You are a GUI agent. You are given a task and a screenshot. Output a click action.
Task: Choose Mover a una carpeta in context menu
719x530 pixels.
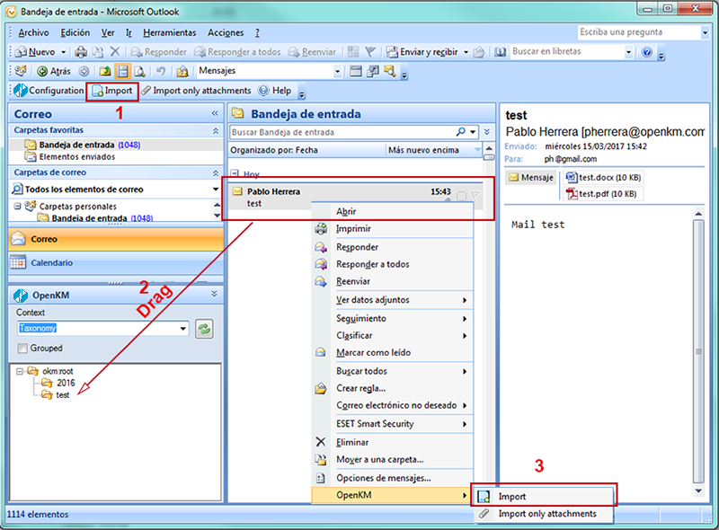click(x=393, y=459)
